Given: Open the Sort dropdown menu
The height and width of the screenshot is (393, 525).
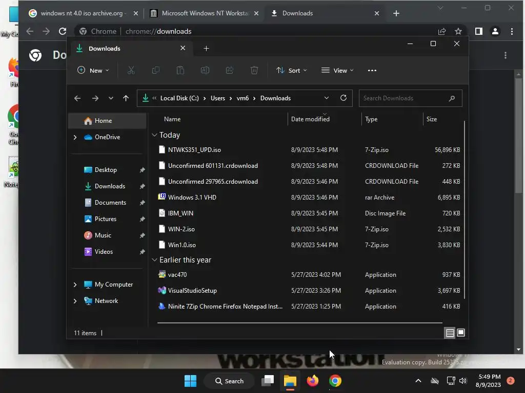Looking at the screenshot, I should (291, 71).
